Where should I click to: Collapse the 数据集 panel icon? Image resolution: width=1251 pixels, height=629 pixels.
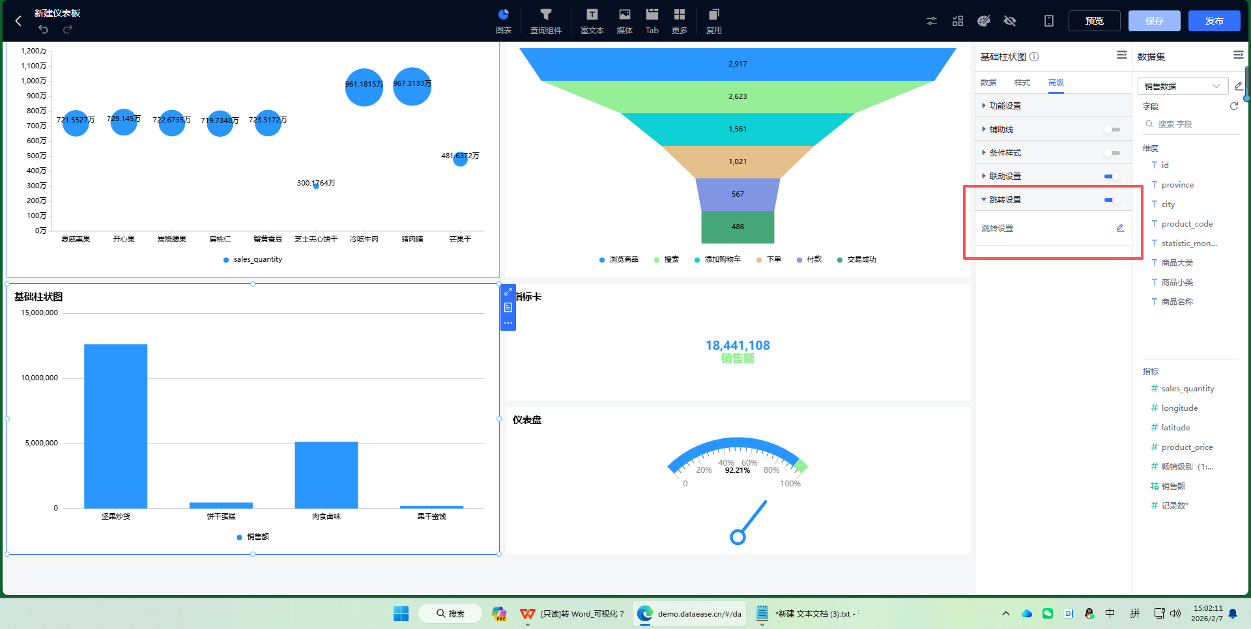coord(1239,55)
